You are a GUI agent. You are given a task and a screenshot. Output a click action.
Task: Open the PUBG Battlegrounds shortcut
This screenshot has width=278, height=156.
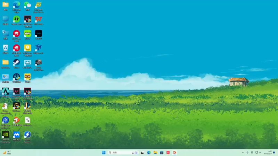[39, 65]
